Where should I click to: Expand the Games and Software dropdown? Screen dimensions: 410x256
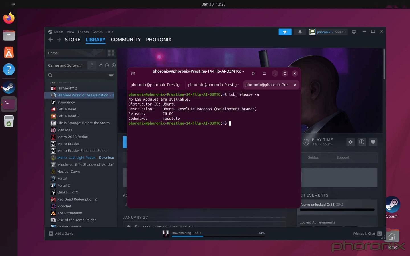(x=66, y=65)
